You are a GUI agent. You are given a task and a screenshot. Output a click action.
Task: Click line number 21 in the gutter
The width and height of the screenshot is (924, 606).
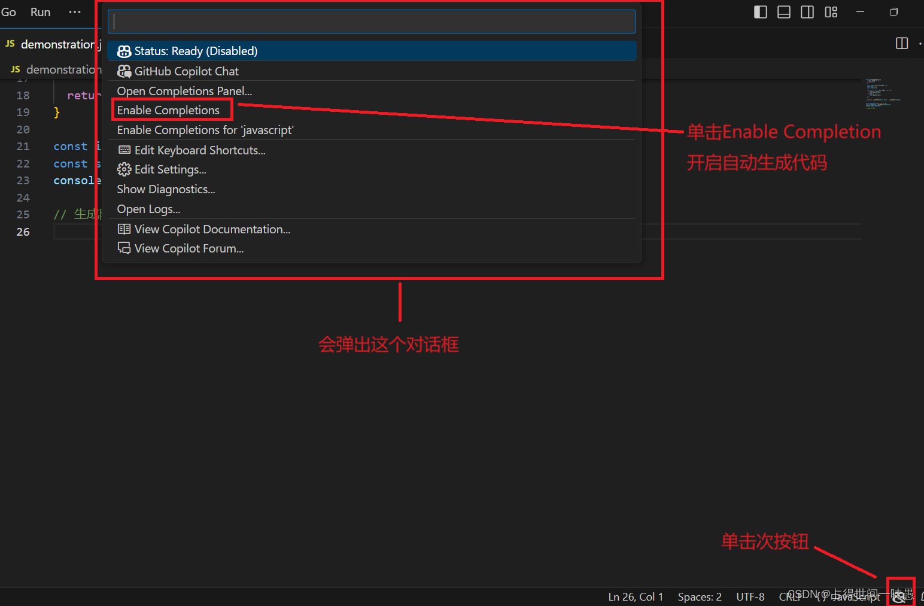click(23, 146)
